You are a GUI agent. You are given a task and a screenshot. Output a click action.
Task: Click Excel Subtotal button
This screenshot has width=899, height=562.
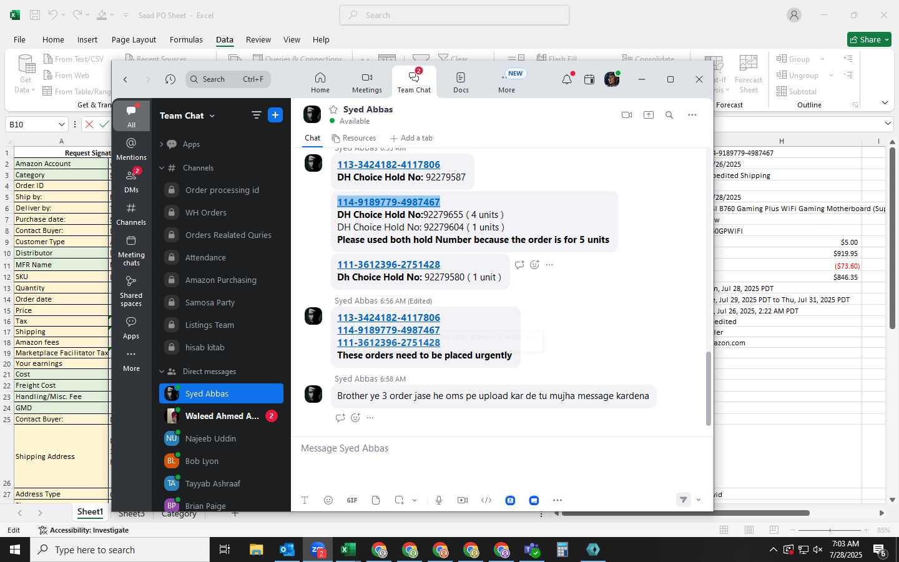797,92
